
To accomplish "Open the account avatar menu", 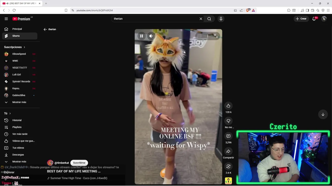I will pyautogui.click(x=324, y=19).
